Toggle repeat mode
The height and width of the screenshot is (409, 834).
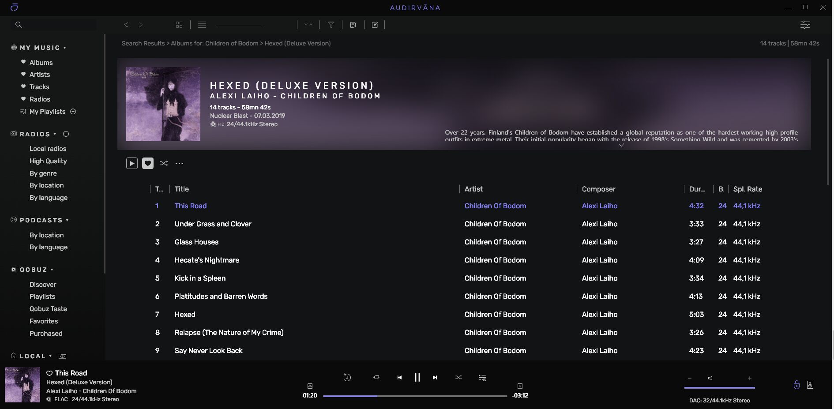point(376,377)
